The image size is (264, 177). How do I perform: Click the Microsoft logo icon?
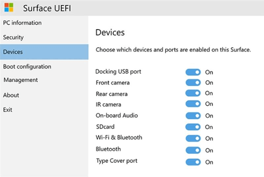click(9, 7)
